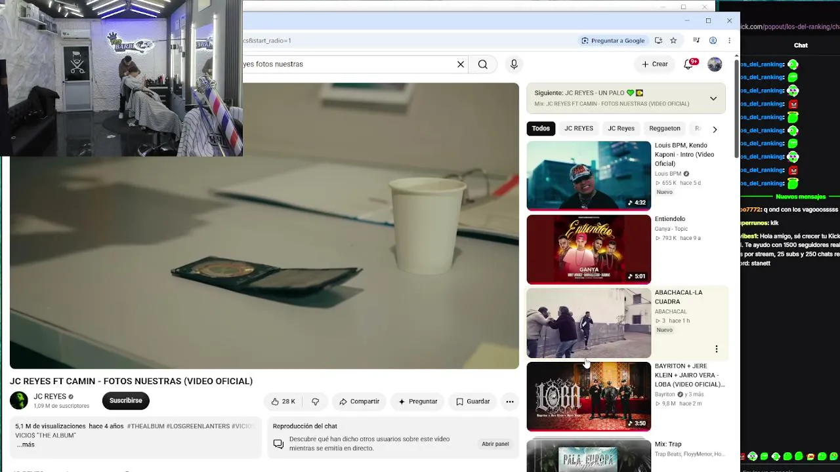Open the LOBA video thumbnail
Image resolution: width=840 pixels, height=472 pixels.
[589, 397]
